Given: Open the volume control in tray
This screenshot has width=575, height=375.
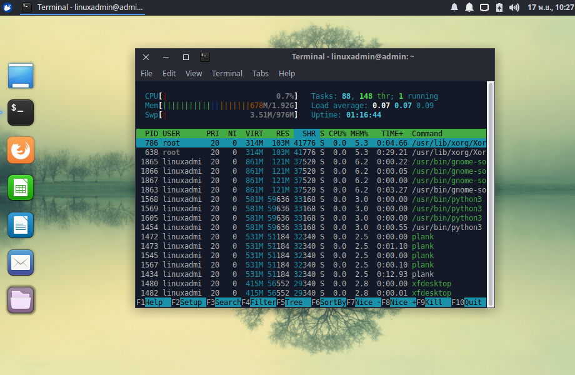Looking at the screenshot, I should [514, 7].
